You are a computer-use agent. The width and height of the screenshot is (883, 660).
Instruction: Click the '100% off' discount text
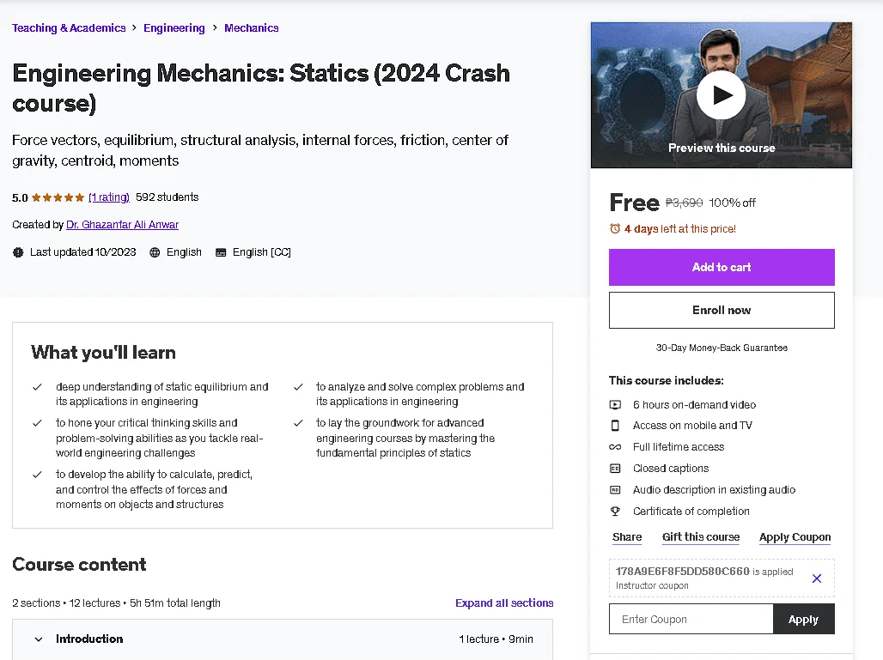(x=732, y=203)
